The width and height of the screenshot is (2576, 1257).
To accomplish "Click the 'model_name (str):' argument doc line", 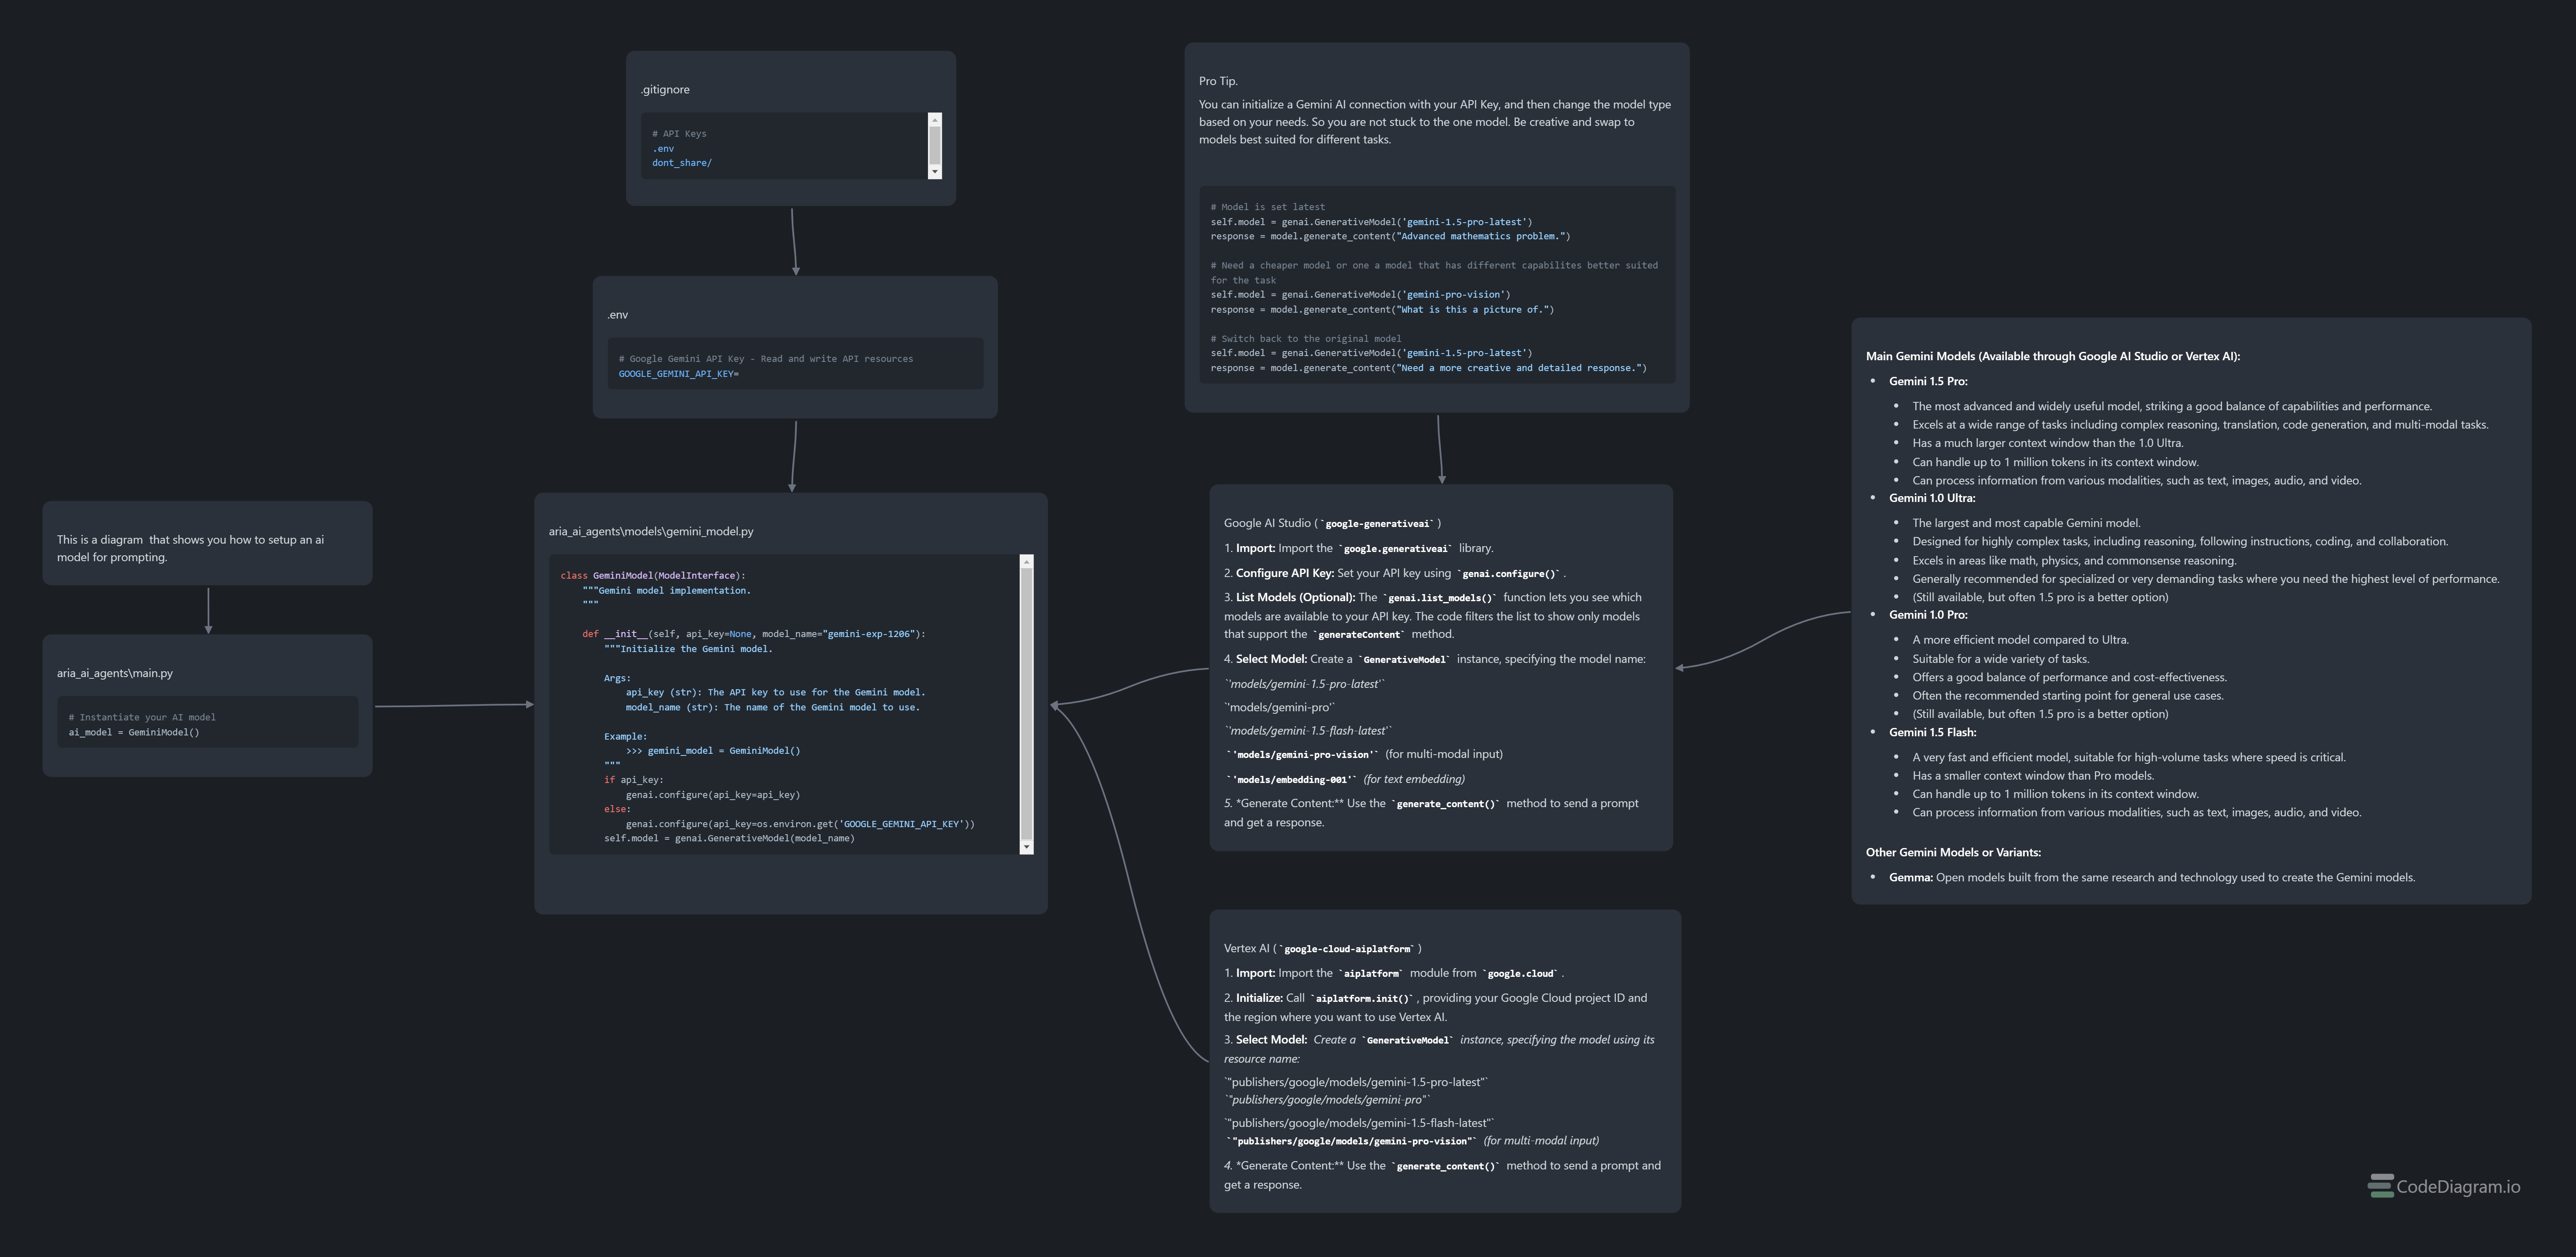I will (772, 707).
